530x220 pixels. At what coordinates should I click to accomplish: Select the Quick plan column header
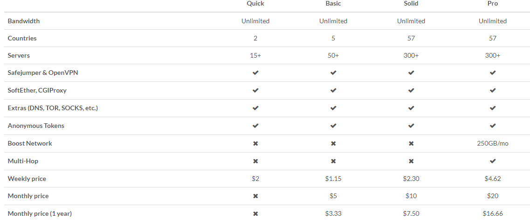point(255,4)
